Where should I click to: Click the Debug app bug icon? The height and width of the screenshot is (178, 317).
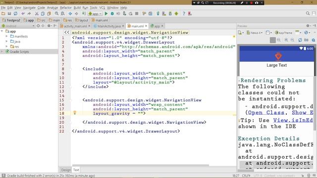112,14
